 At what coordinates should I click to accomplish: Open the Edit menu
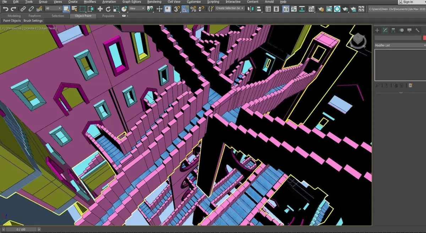[x=16, y=2]
